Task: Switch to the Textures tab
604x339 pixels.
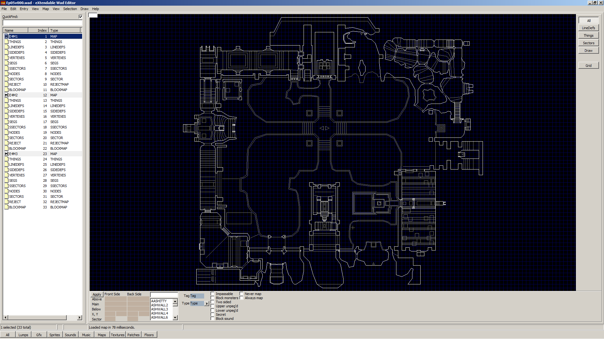Action: coord(118,335)
